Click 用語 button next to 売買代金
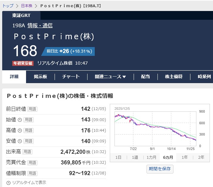 point(32,163)
